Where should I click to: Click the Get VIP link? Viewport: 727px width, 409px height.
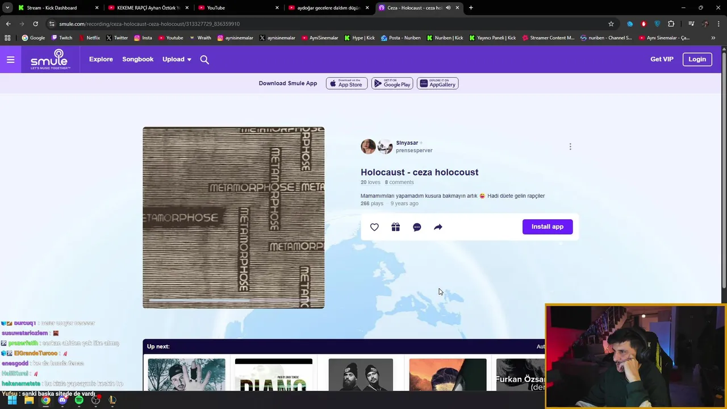[662, 60]
